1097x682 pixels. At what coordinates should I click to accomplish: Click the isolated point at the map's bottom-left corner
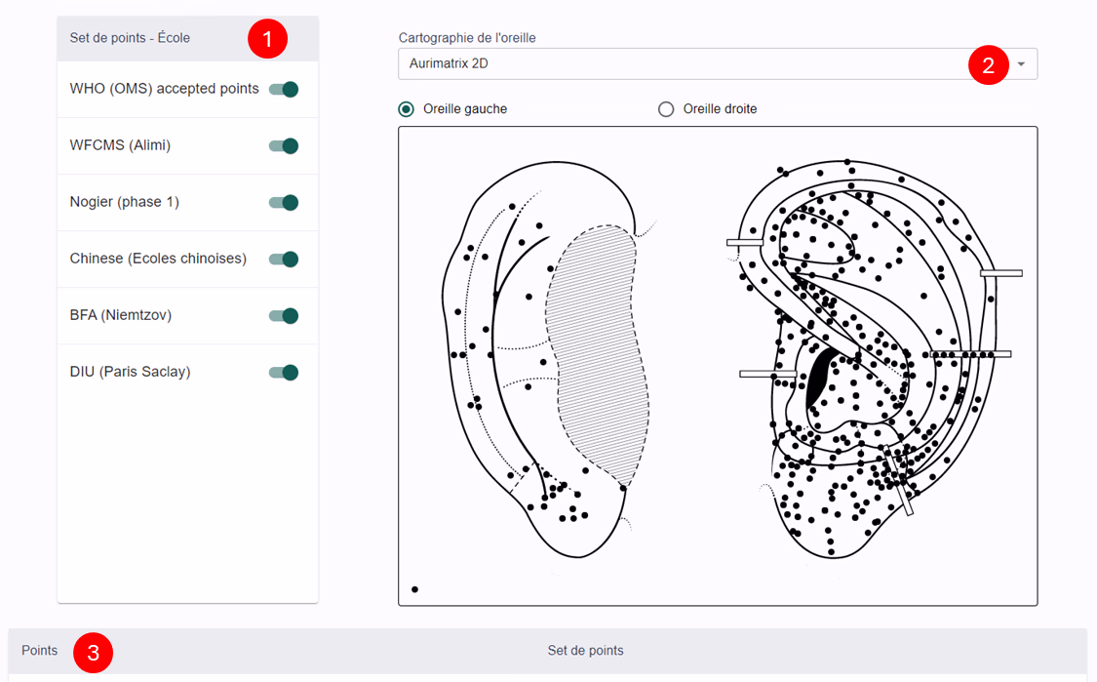coord(414,589)
